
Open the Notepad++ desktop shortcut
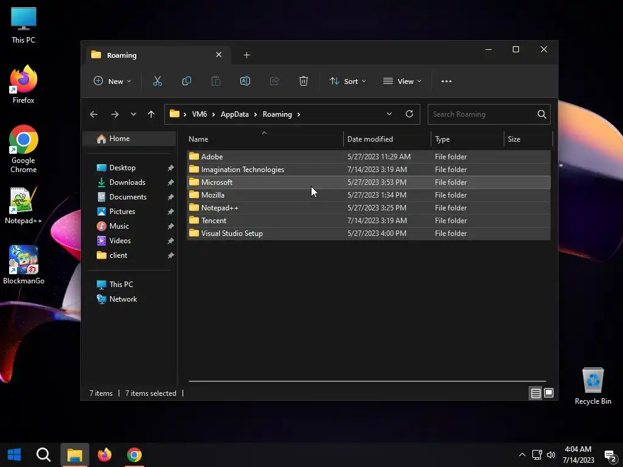point(24,206)
